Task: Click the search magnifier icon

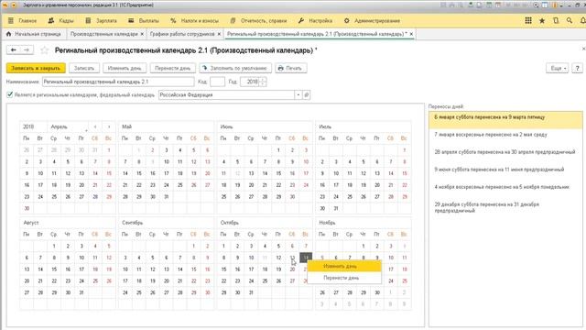Action: [x=570, y=20]
